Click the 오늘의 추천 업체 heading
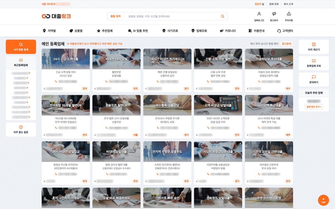The width and height of the screenshot is (335, 209). click(314, 93)
